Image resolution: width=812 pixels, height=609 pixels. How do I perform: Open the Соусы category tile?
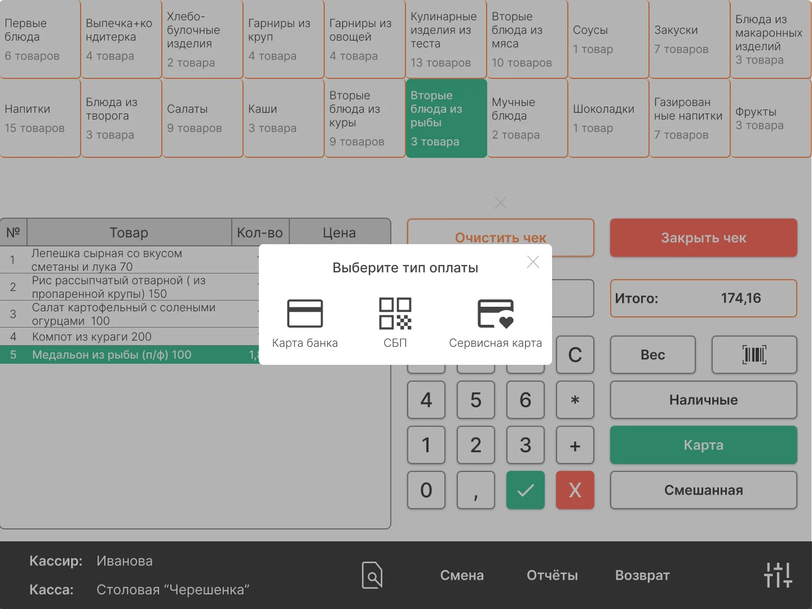pos(609,39)
